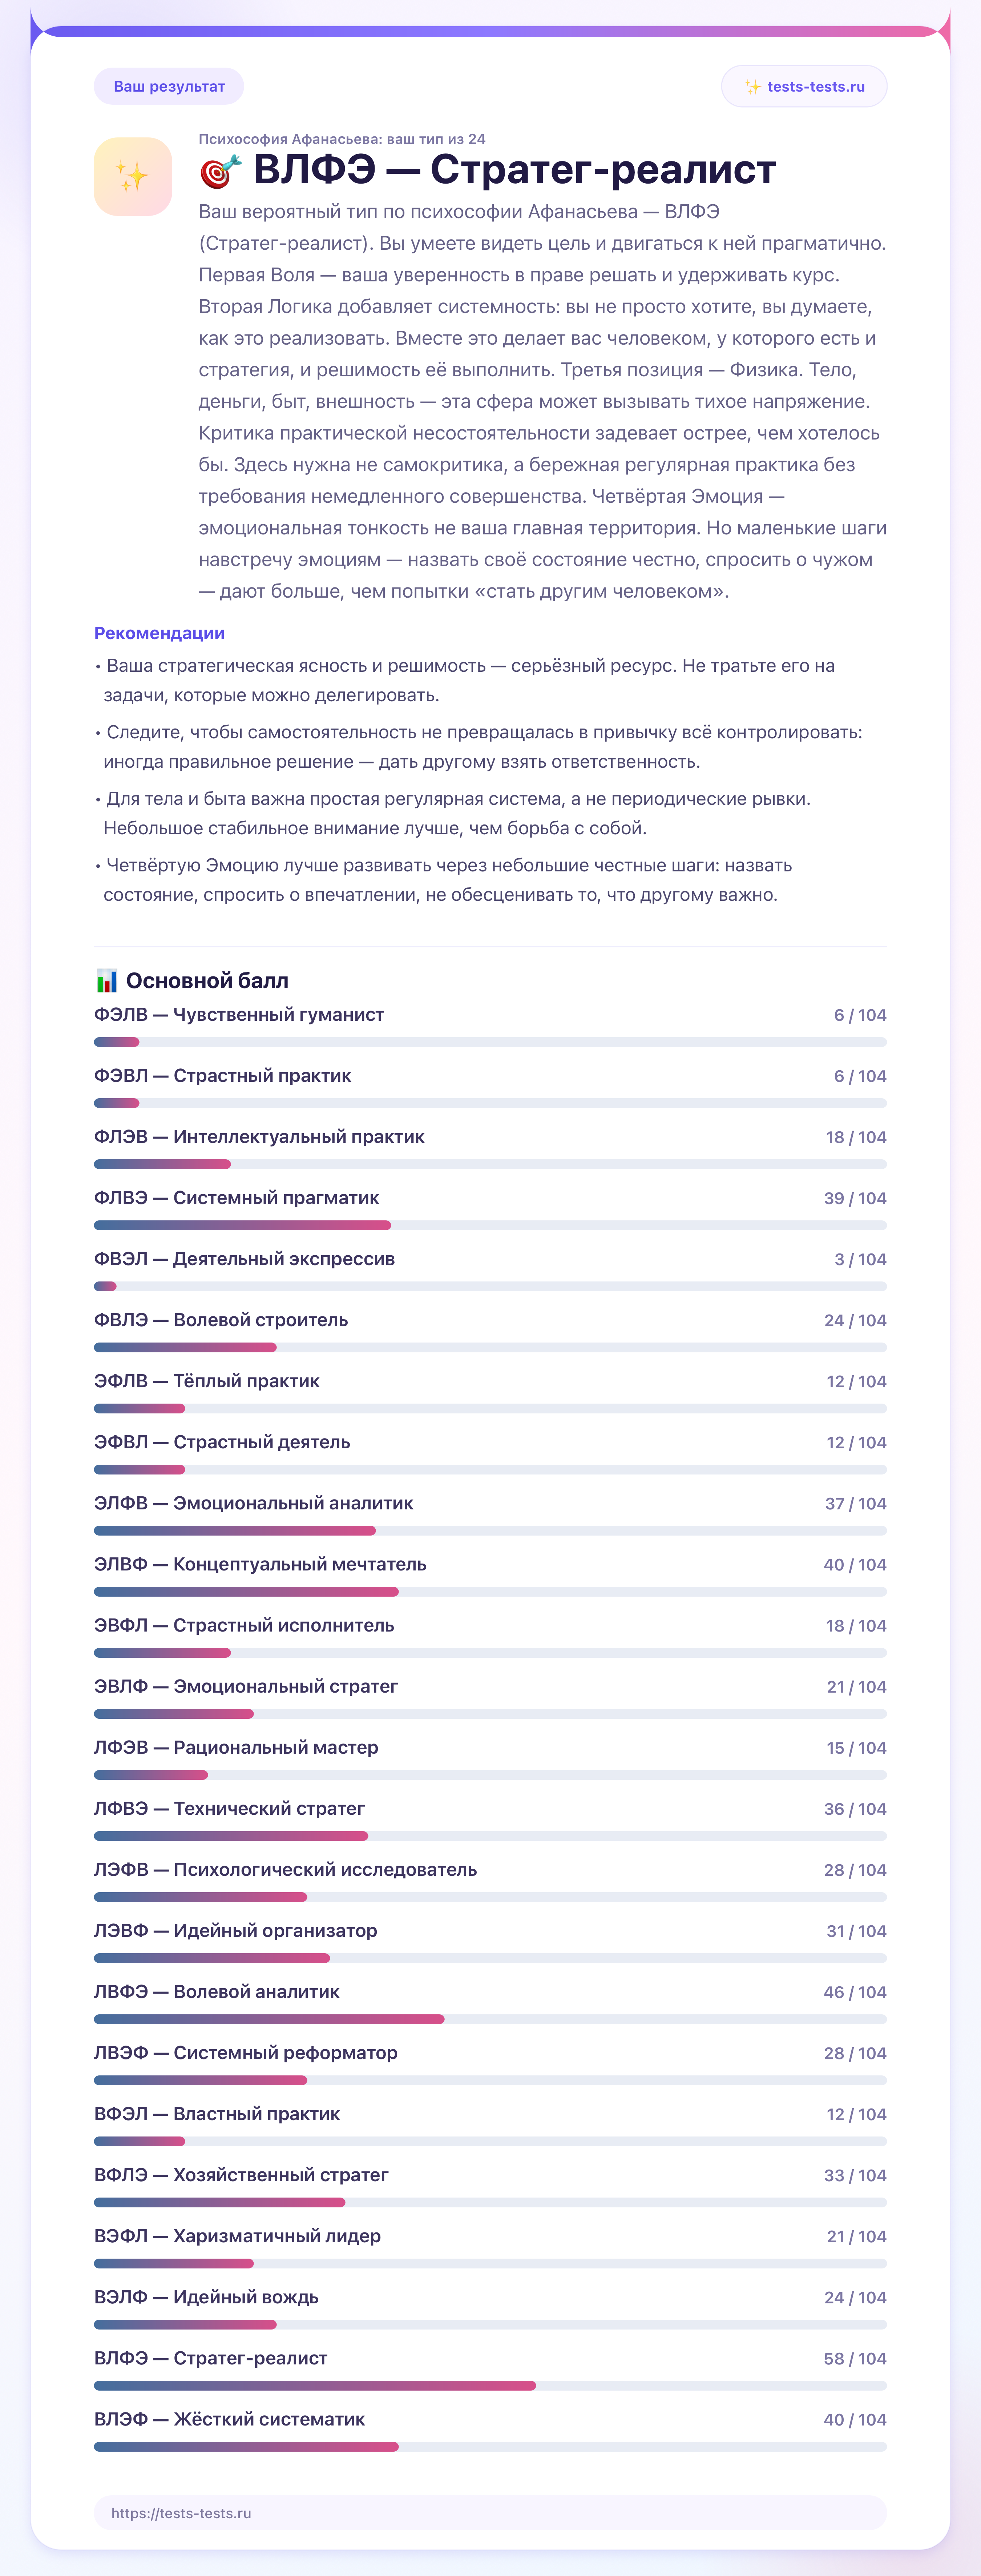Click the Рекомендации section heading

pyautogui.click(x=159, y=633)
